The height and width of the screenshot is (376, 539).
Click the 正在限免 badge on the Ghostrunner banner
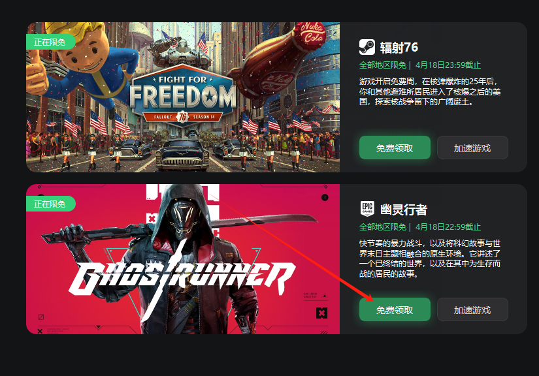(50, 204)
